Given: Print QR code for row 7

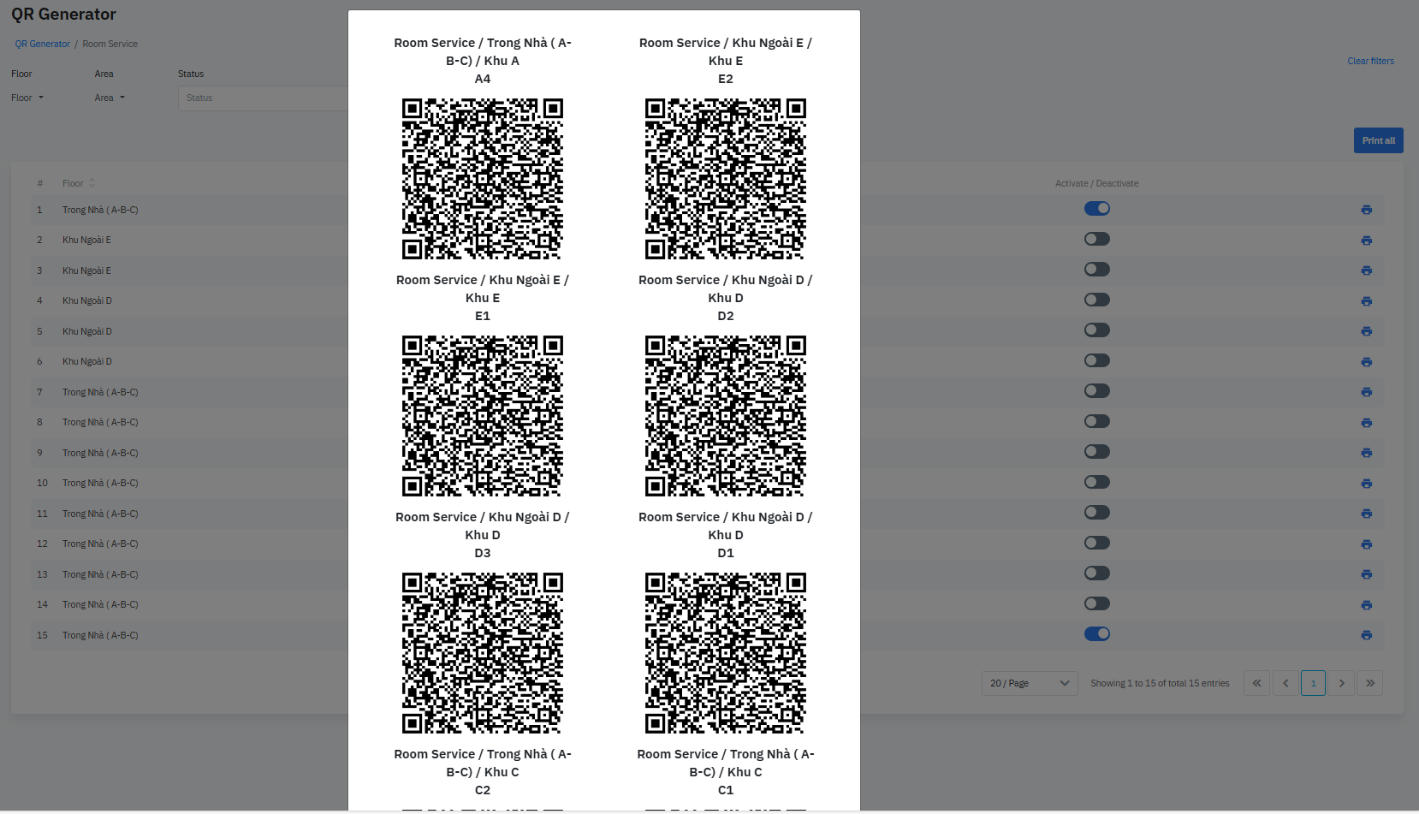Looking at the screenshot, I should pyautogui.click(x=1367, y=392).
